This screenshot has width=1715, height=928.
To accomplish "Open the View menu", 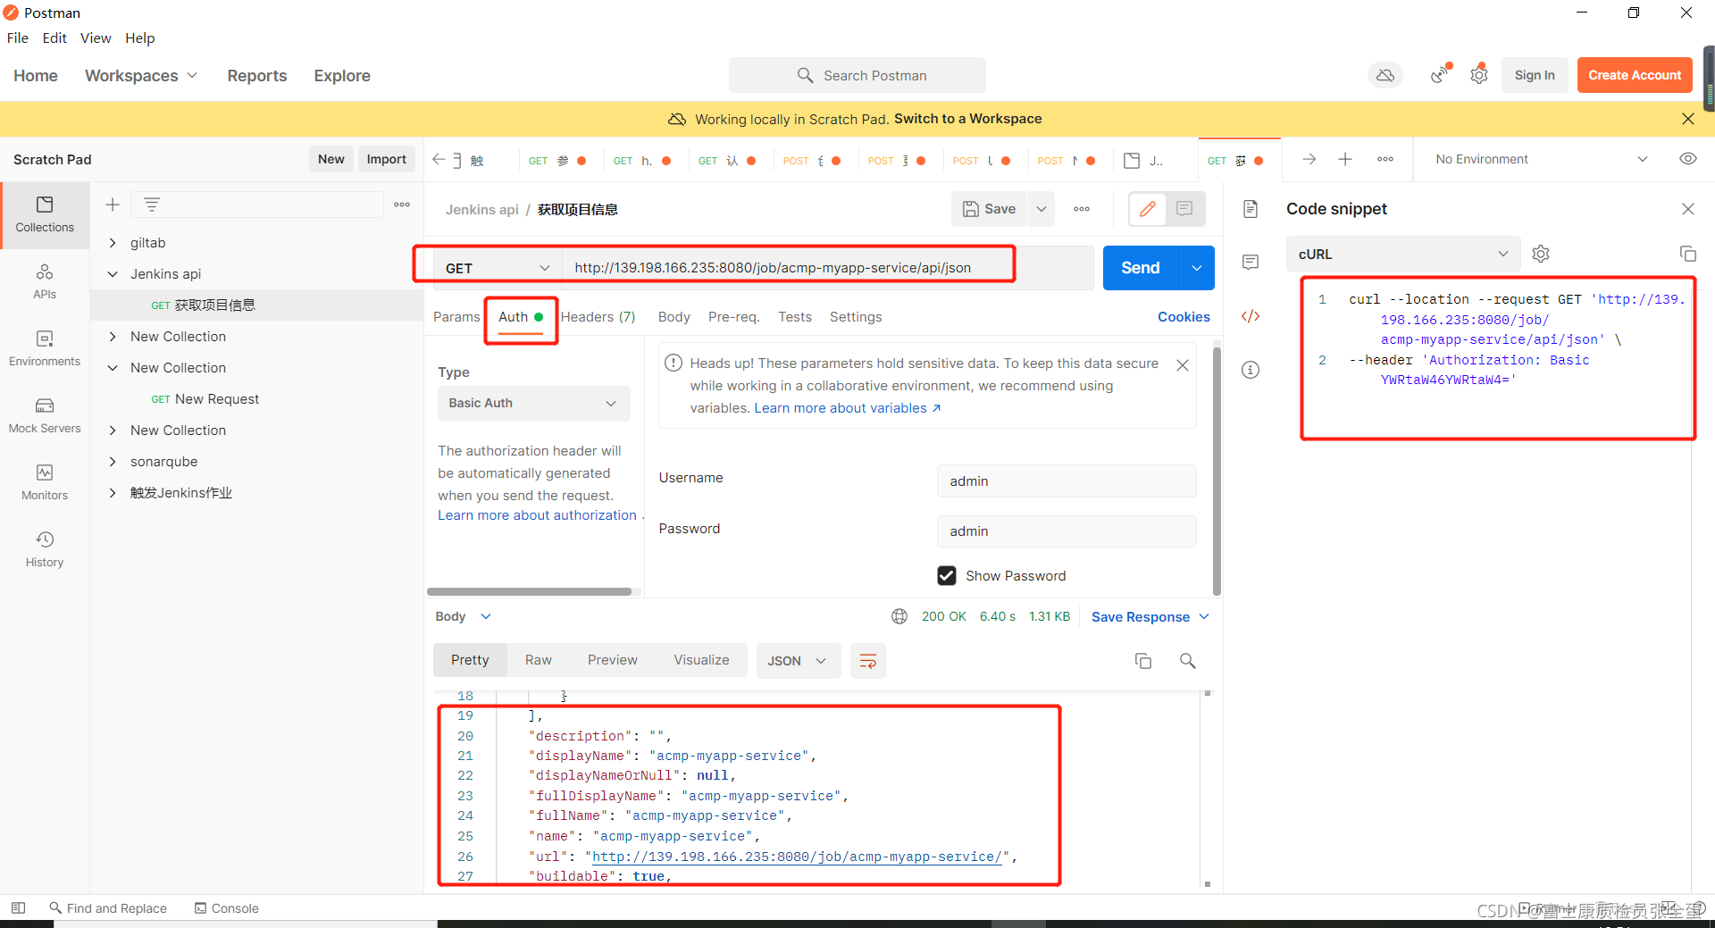I will [x=95, y=38].
